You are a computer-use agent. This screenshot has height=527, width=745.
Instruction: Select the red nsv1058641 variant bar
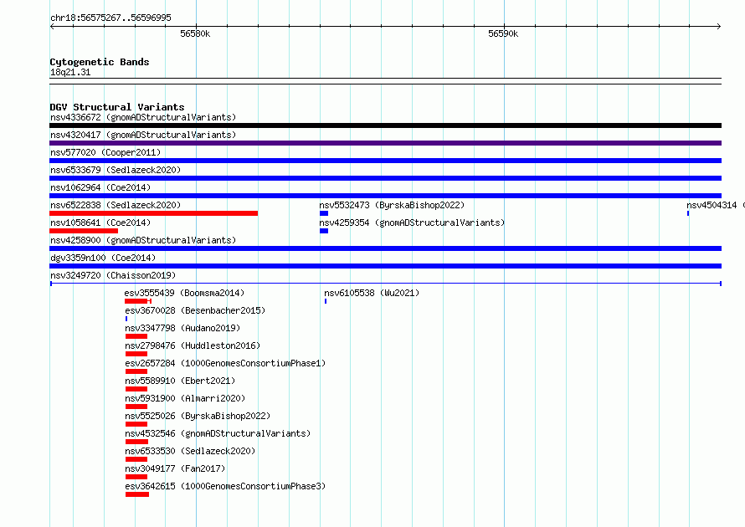pos(84,231)
